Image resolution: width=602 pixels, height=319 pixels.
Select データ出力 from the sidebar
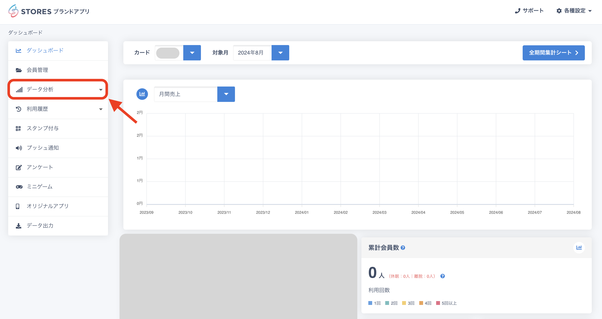tap(40, 226)
